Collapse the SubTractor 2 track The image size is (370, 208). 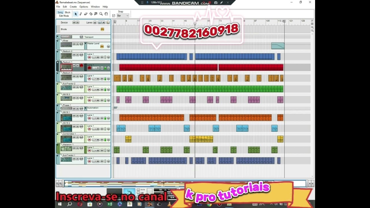click(58, 84)
